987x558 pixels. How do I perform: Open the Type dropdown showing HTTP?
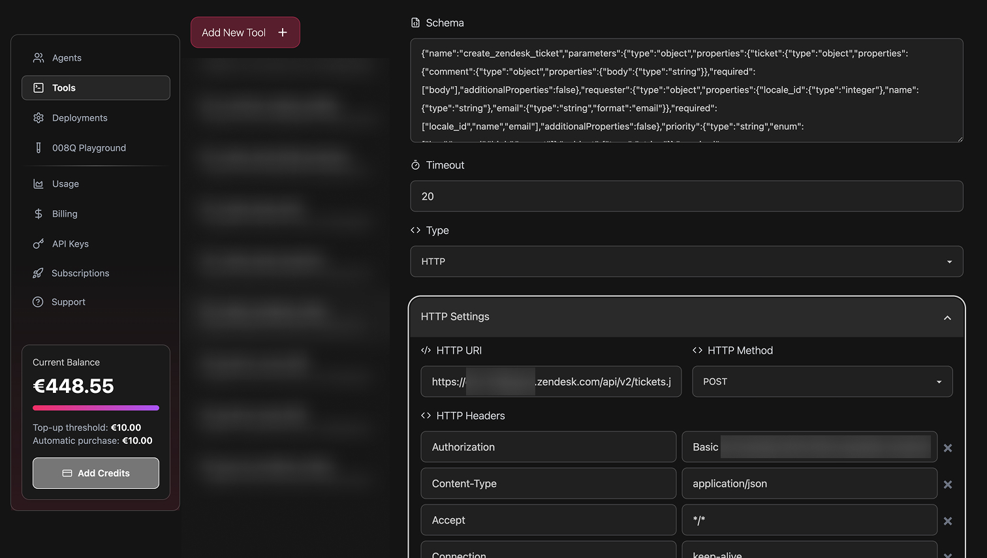(686, 262)
